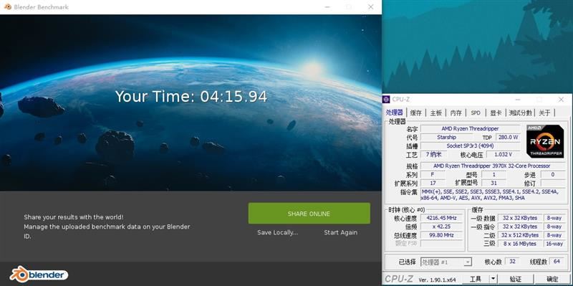Click the '99.80 MHz' bus speed value
The height and width of the screenshot is (286, 573).
[x=441, y=235]
